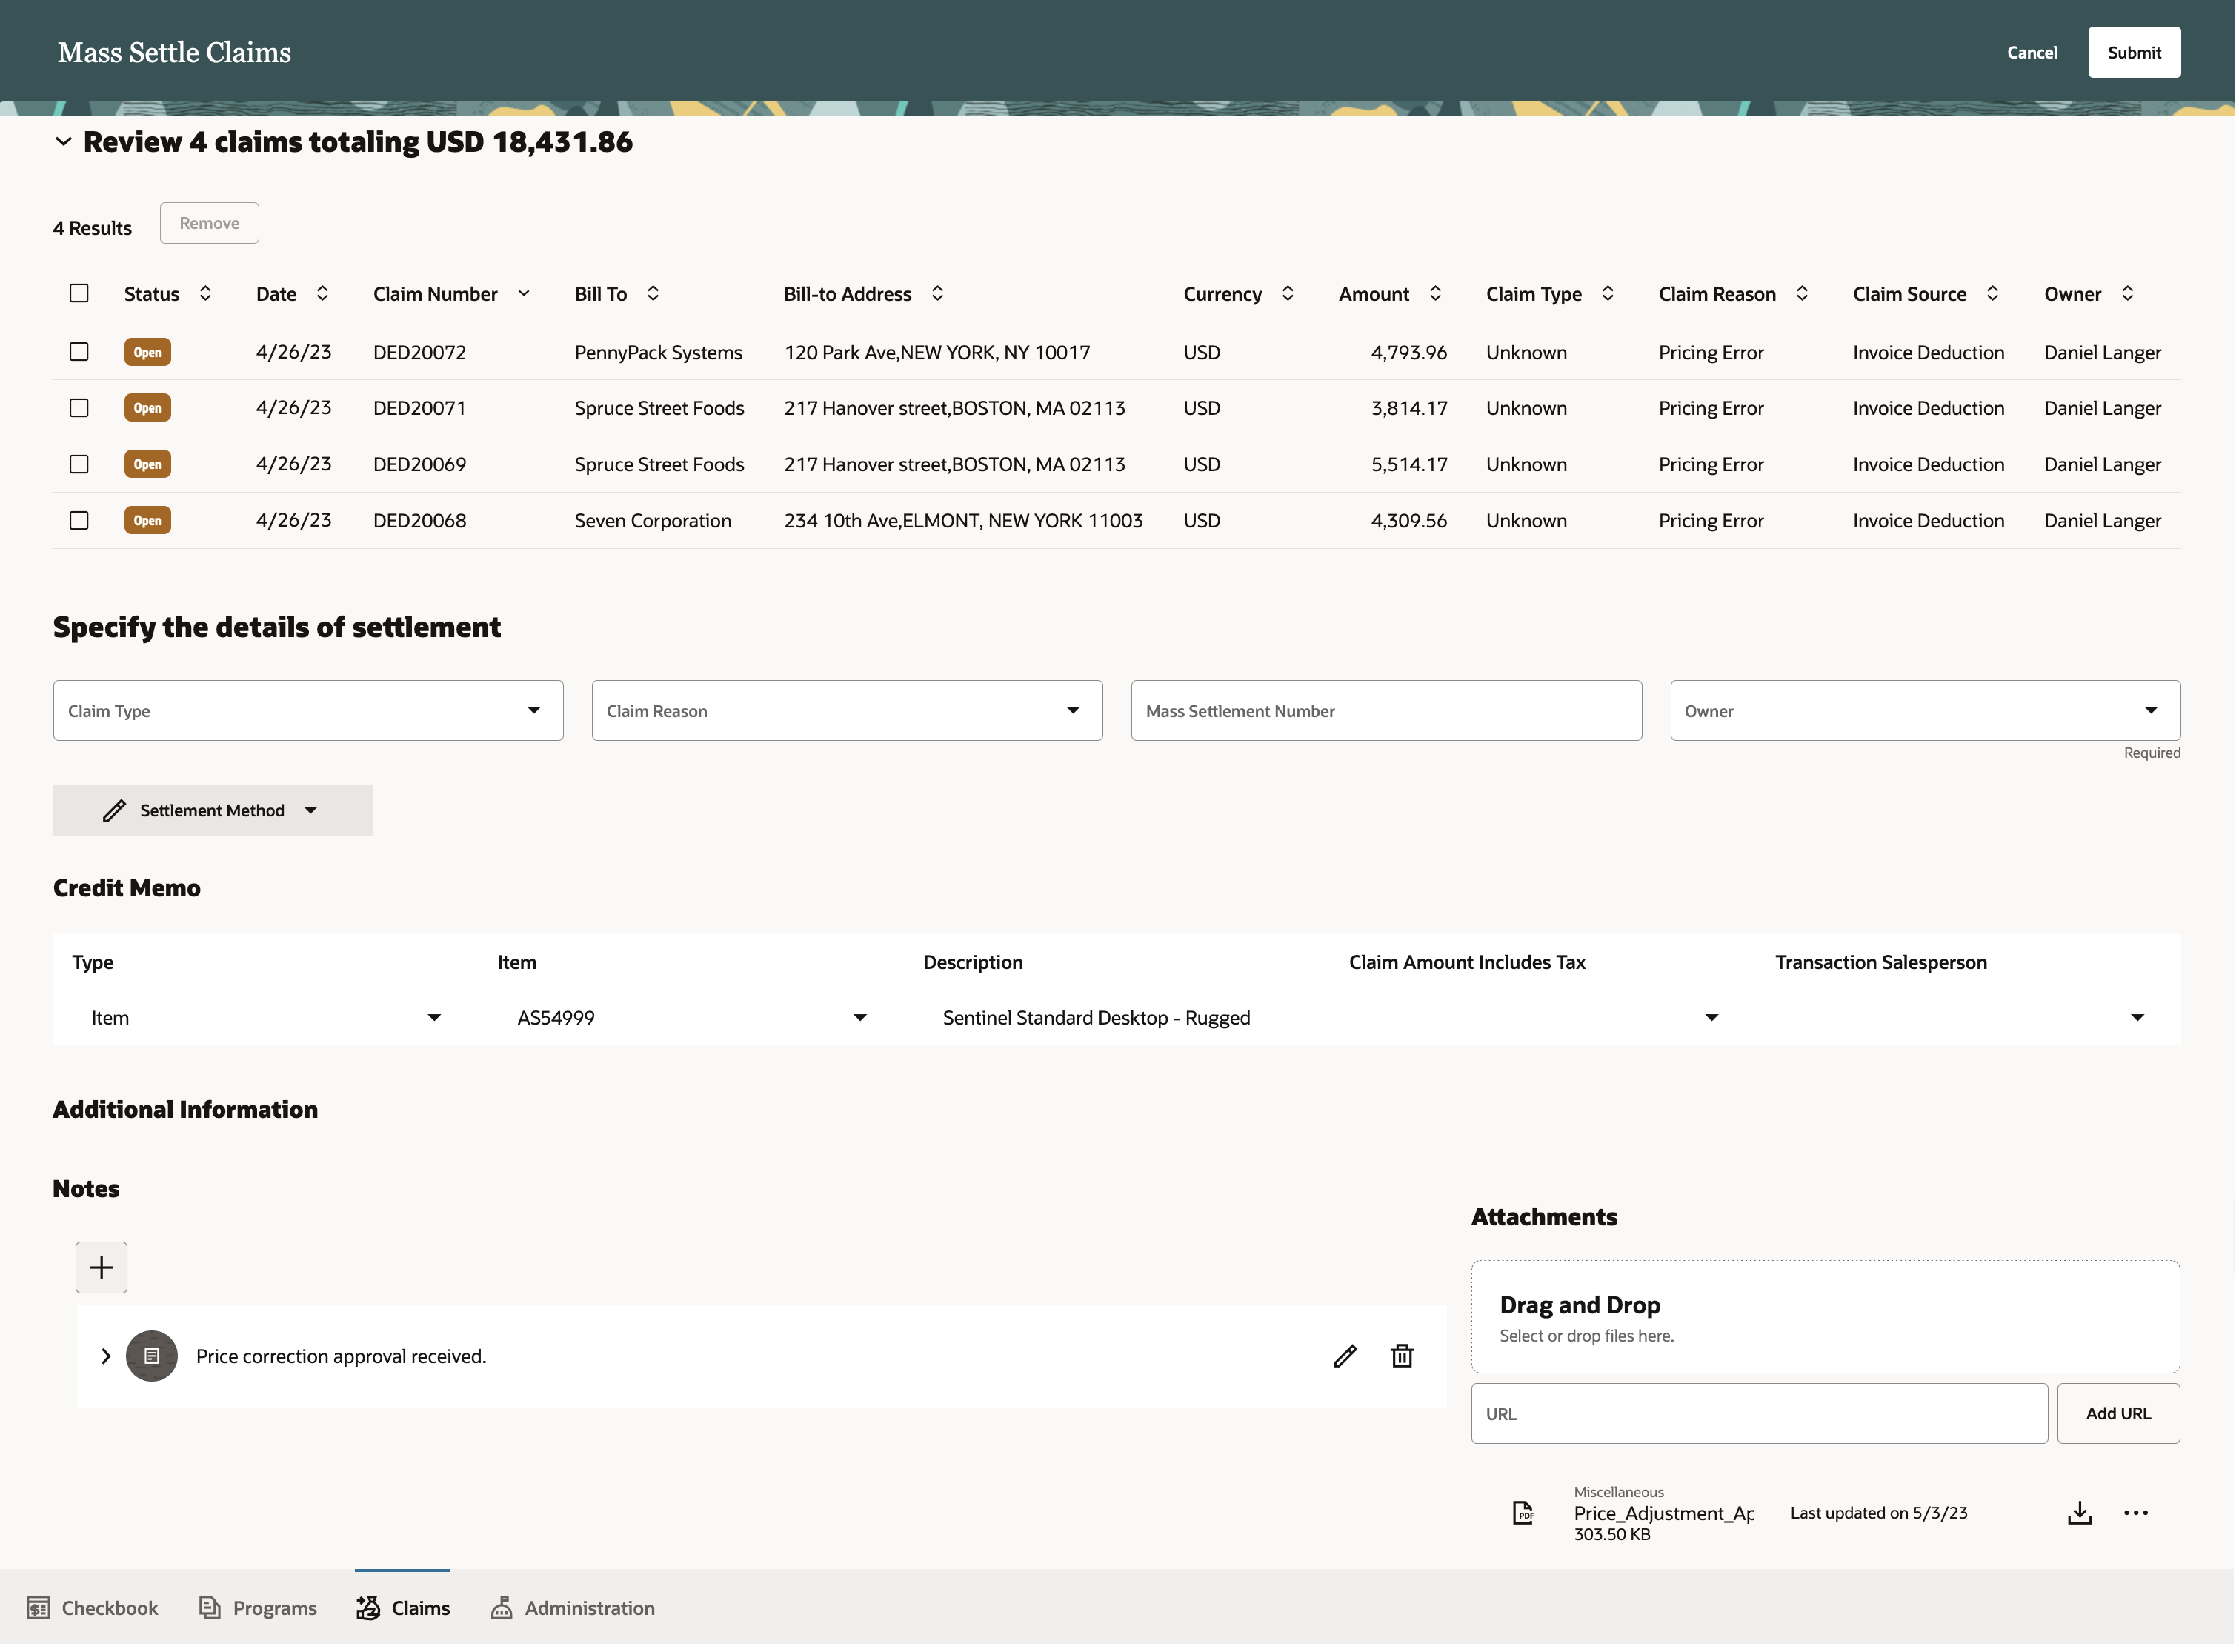The width and height of the screenshot is (2239, 1652).
Task: Submit the mass settlement
Action: [x=2134, y=52]
